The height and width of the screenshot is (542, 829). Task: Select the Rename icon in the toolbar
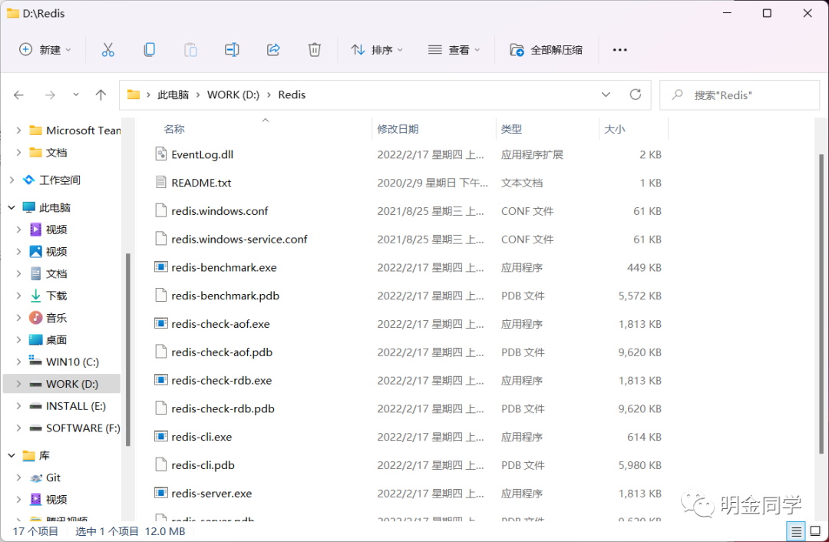(232, 49)
